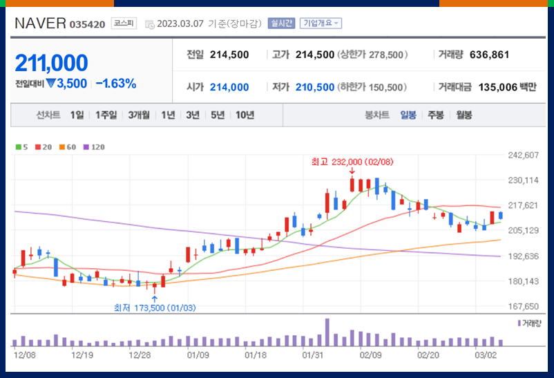Image resolution: width=554 pixels, height=378 pixels.
Task: Click the 저가 value 210,500
Action: (315, 87)
